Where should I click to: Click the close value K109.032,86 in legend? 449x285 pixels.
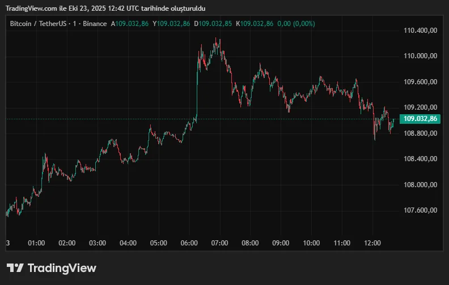[x=255, y=24]
